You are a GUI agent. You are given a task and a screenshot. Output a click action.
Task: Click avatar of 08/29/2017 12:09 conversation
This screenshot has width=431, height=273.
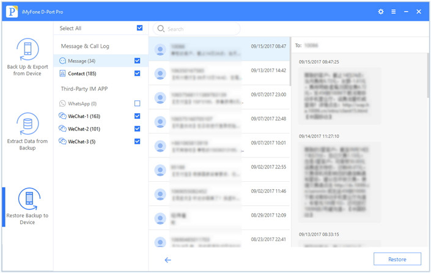tap(160, 219)
